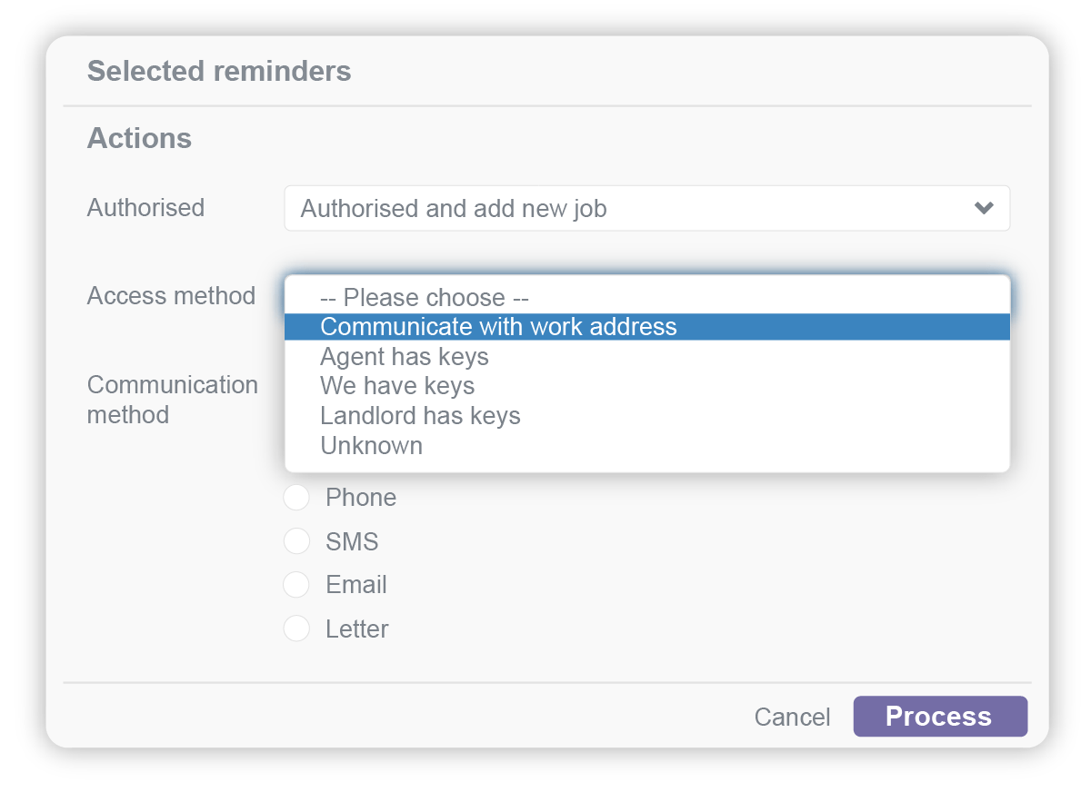Choose 'We have keys' access method
Screen dimensions: 1091x792
pos(396,385)
